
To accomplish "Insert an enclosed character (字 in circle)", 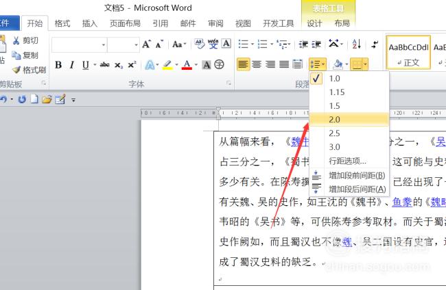I will coord(219,64).
